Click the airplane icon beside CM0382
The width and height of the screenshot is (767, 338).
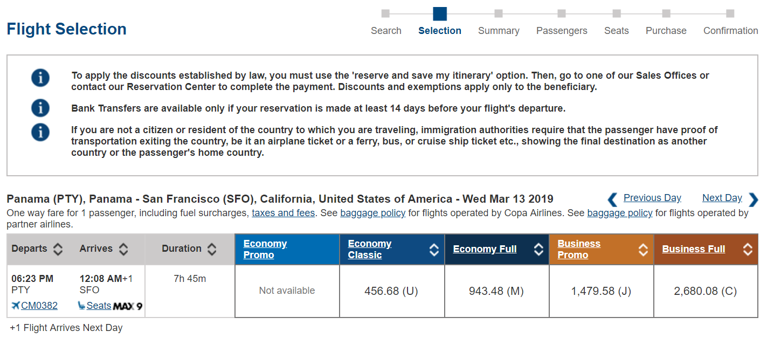[x=16, y=306]
